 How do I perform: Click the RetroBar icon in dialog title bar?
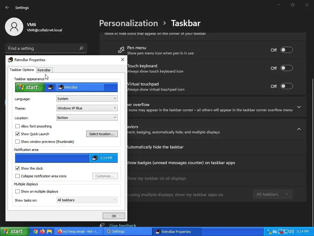(x=10, y=60)
